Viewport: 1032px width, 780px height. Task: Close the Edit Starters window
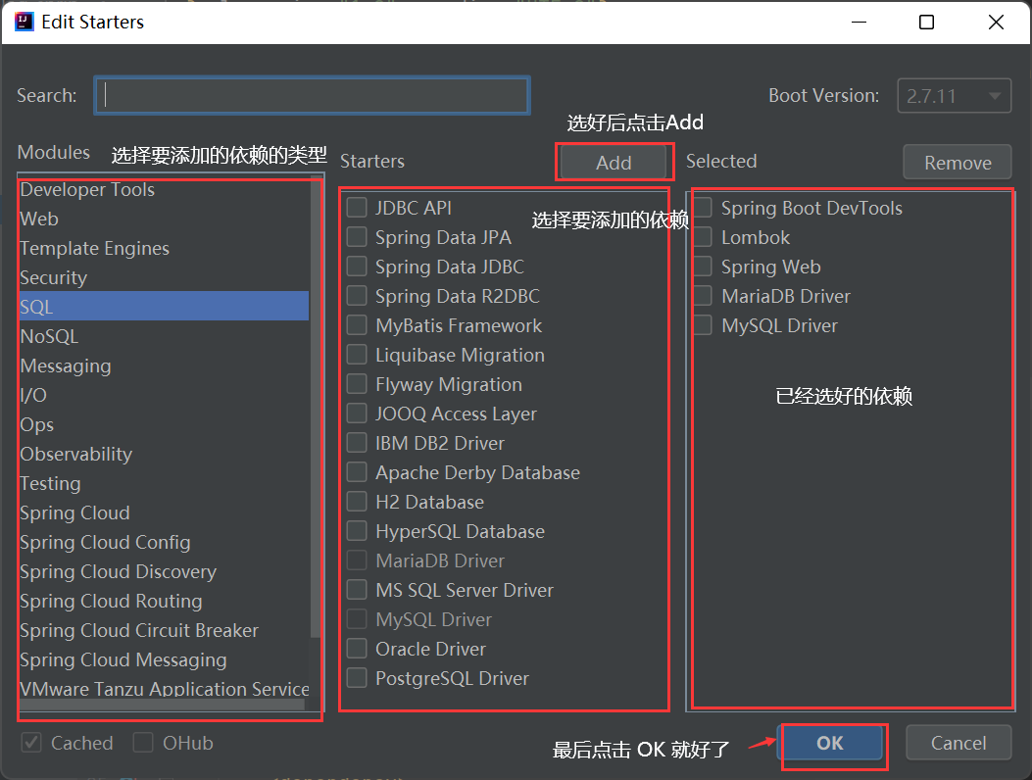coord(996,22)
